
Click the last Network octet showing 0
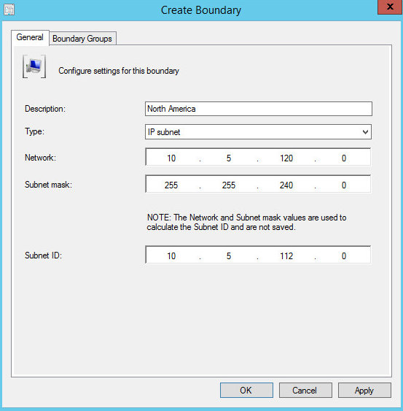[x=344, y=158]
